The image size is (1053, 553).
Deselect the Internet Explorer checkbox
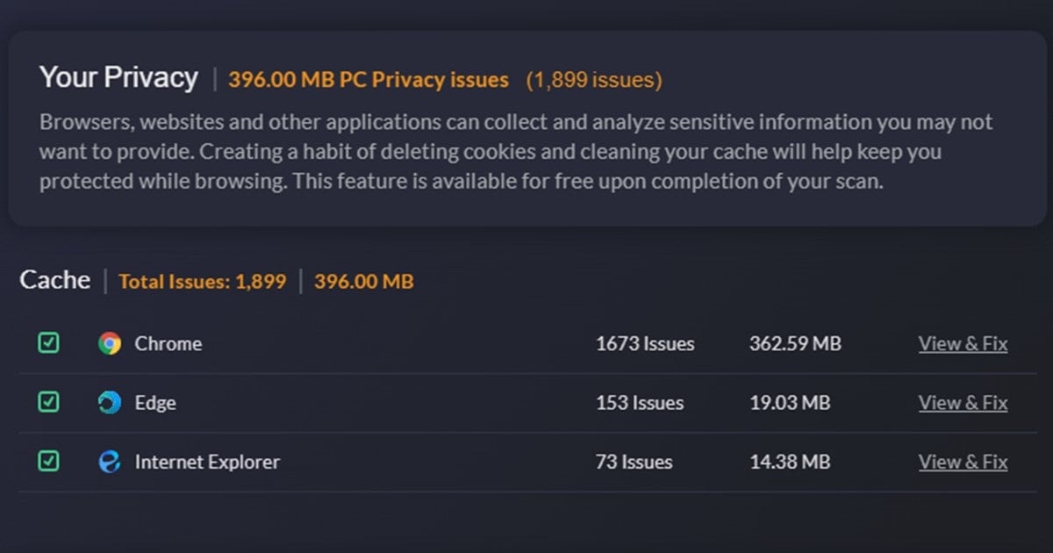tap(49, 461)
